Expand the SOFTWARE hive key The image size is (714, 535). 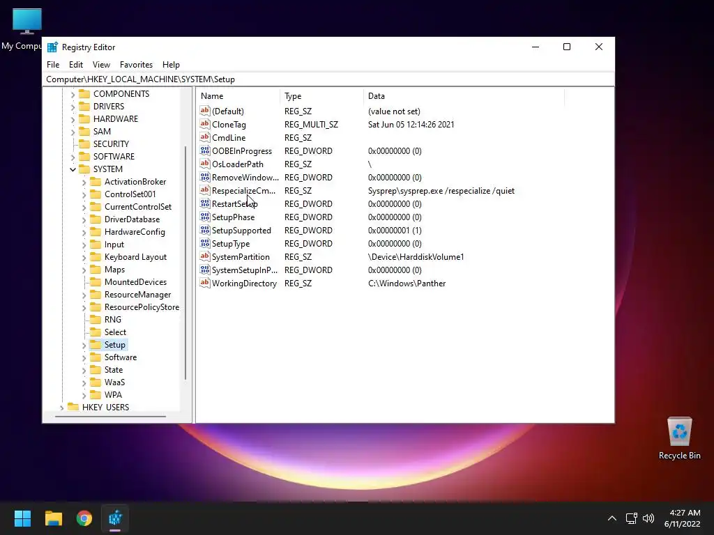pos(73,157)
